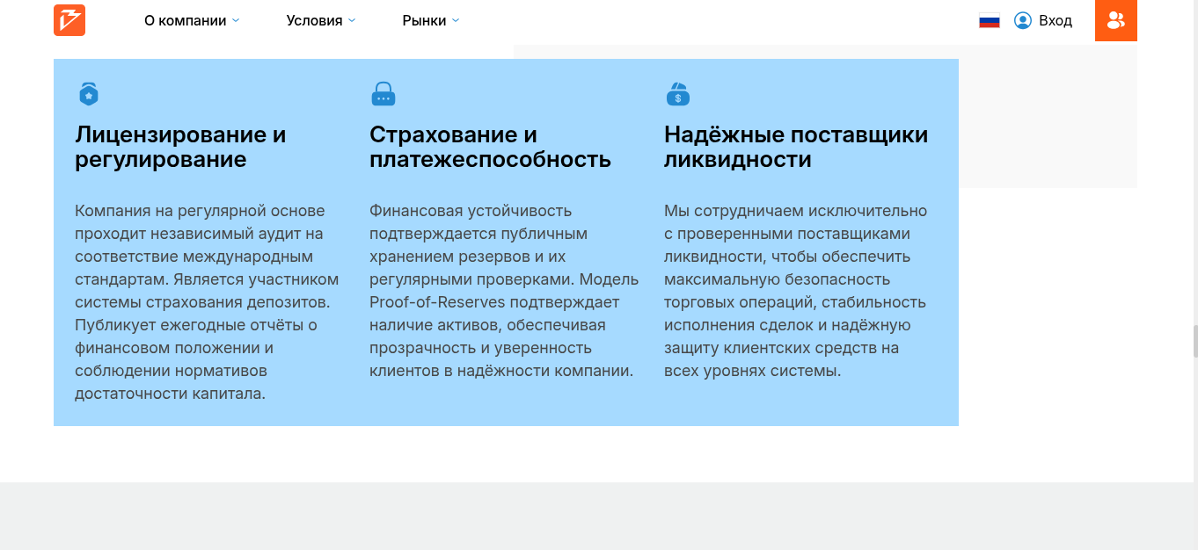The image size is (1198, 550).
Task: Click the shield icon above Лицензирование
Action: 89,94
